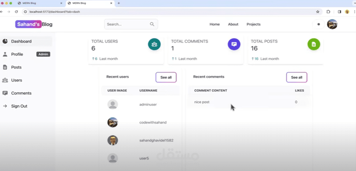Click the Dashboard pie chart icon
Image resolution: width=356 pixels, height=171 pixels.
click(x=5, y=41)
